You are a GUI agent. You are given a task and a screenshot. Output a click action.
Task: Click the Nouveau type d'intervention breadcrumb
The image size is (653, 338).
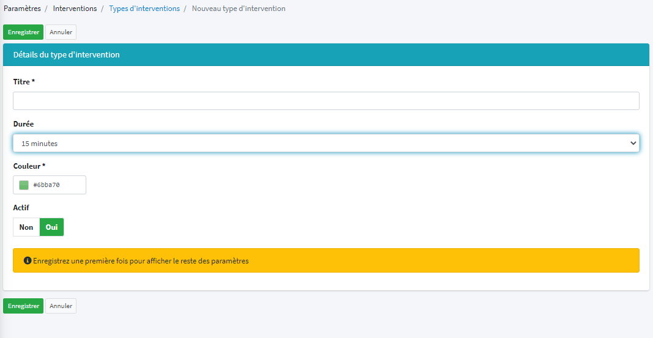pos(238,9)
